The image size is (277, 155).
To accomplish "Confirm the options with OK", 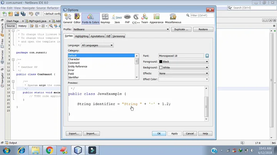I will (x=159, y=134).
